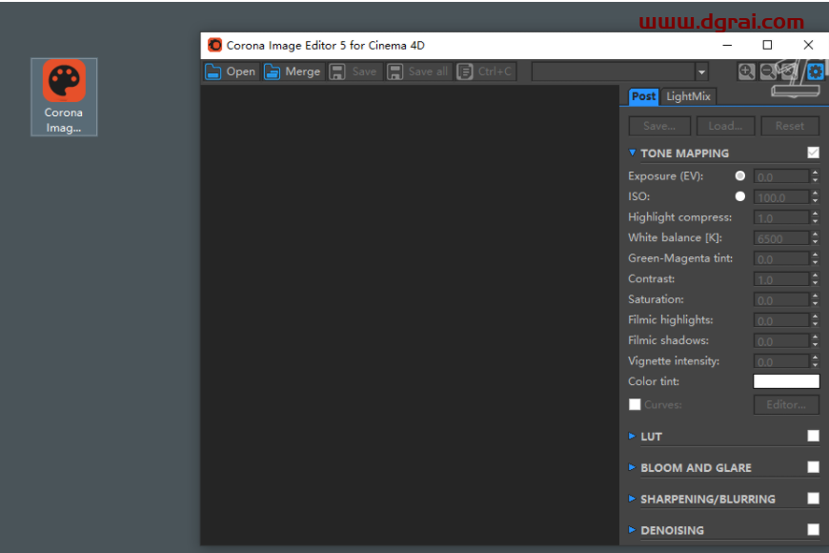Click the Save all disk icon

[x=394, y=72]
